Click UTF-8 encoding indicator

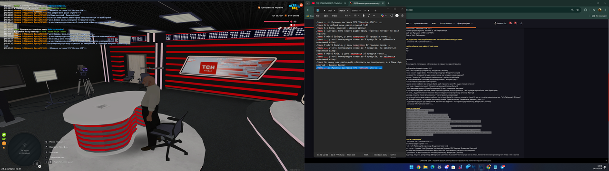coord(393,155)
